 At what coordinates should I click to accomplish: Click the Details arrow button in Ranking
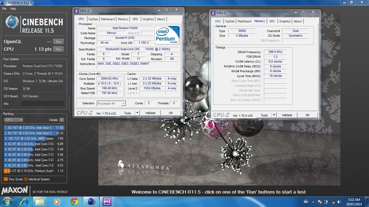pyautogui.click(x=62, y=120)
